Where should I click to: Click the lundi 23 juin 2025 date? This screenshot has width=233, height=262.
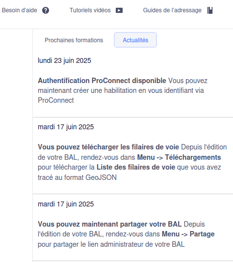[x=64, y=60]
